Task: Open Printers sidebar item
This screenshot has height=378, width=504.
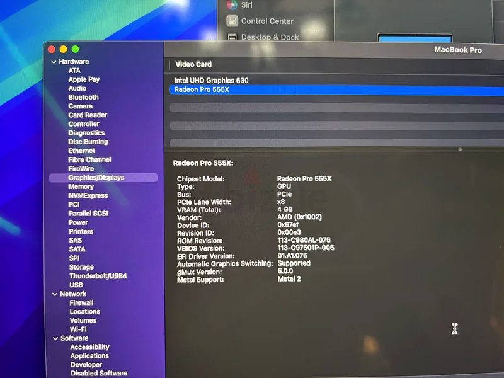Action: (x=81, y=231)
